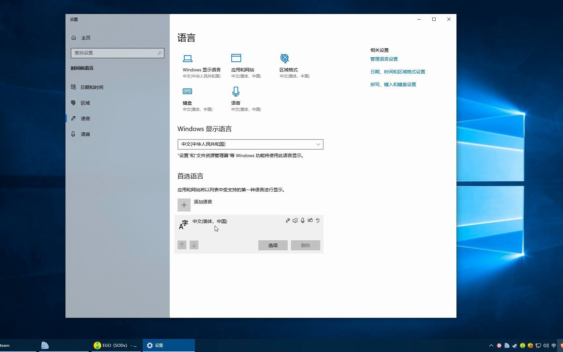
Task: Click the QQ Music tray icon
Action: click(x=523, y=345)
